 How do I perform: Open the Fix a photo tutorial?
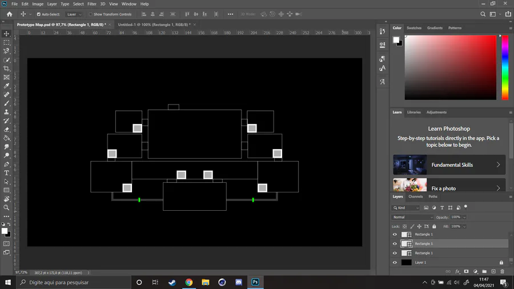click(449, 185)
